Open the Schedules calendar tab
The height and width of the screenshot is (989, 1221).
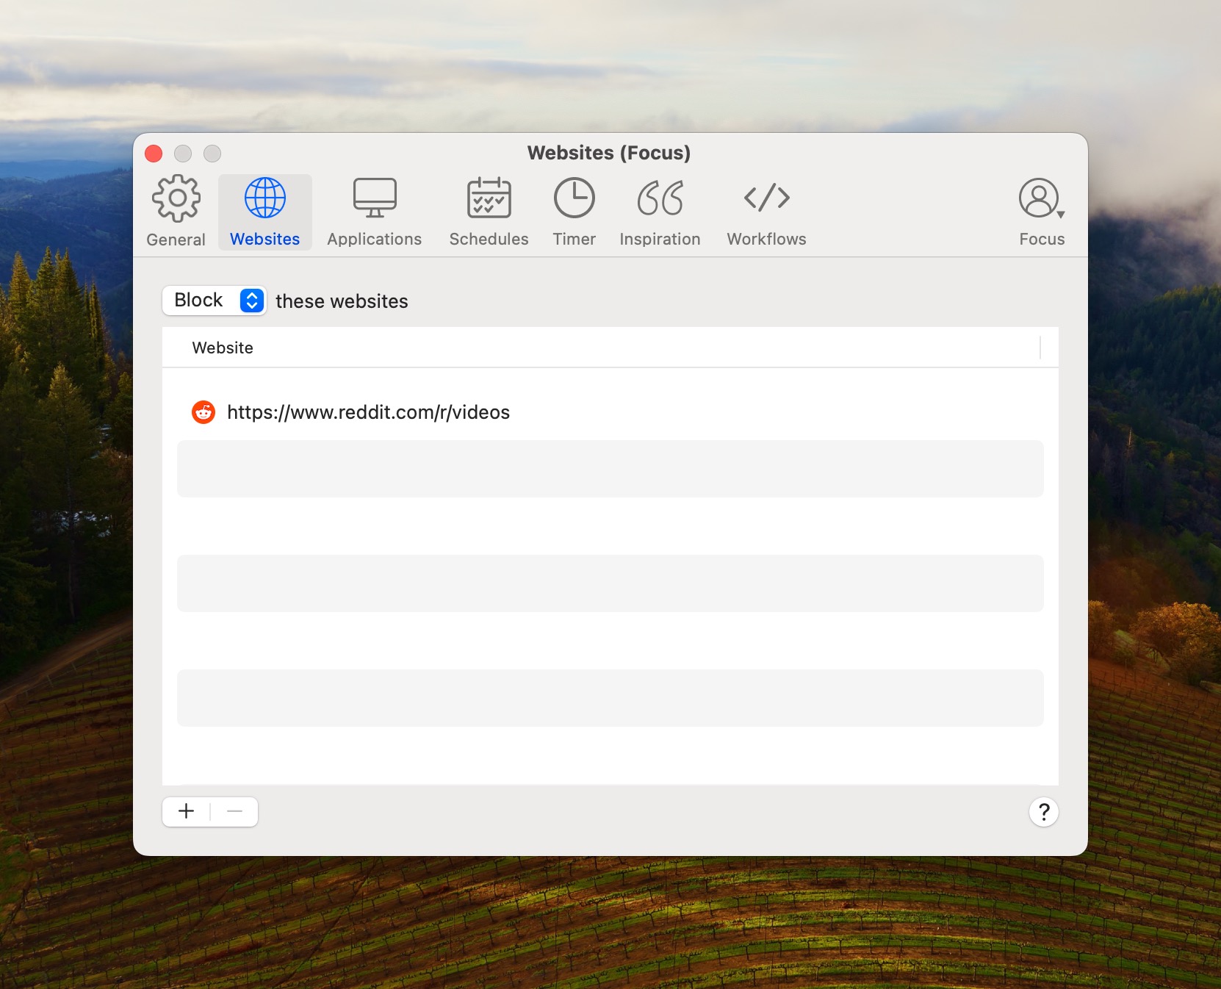(489, 212)
